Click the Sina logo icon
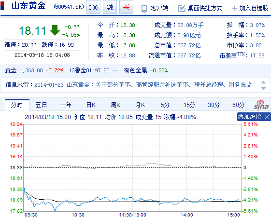271x217 pixels. pos(261,105)
